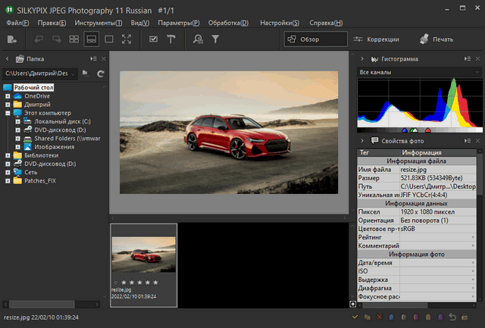Expand the OneDrive tree node

(x=8, y=96)
